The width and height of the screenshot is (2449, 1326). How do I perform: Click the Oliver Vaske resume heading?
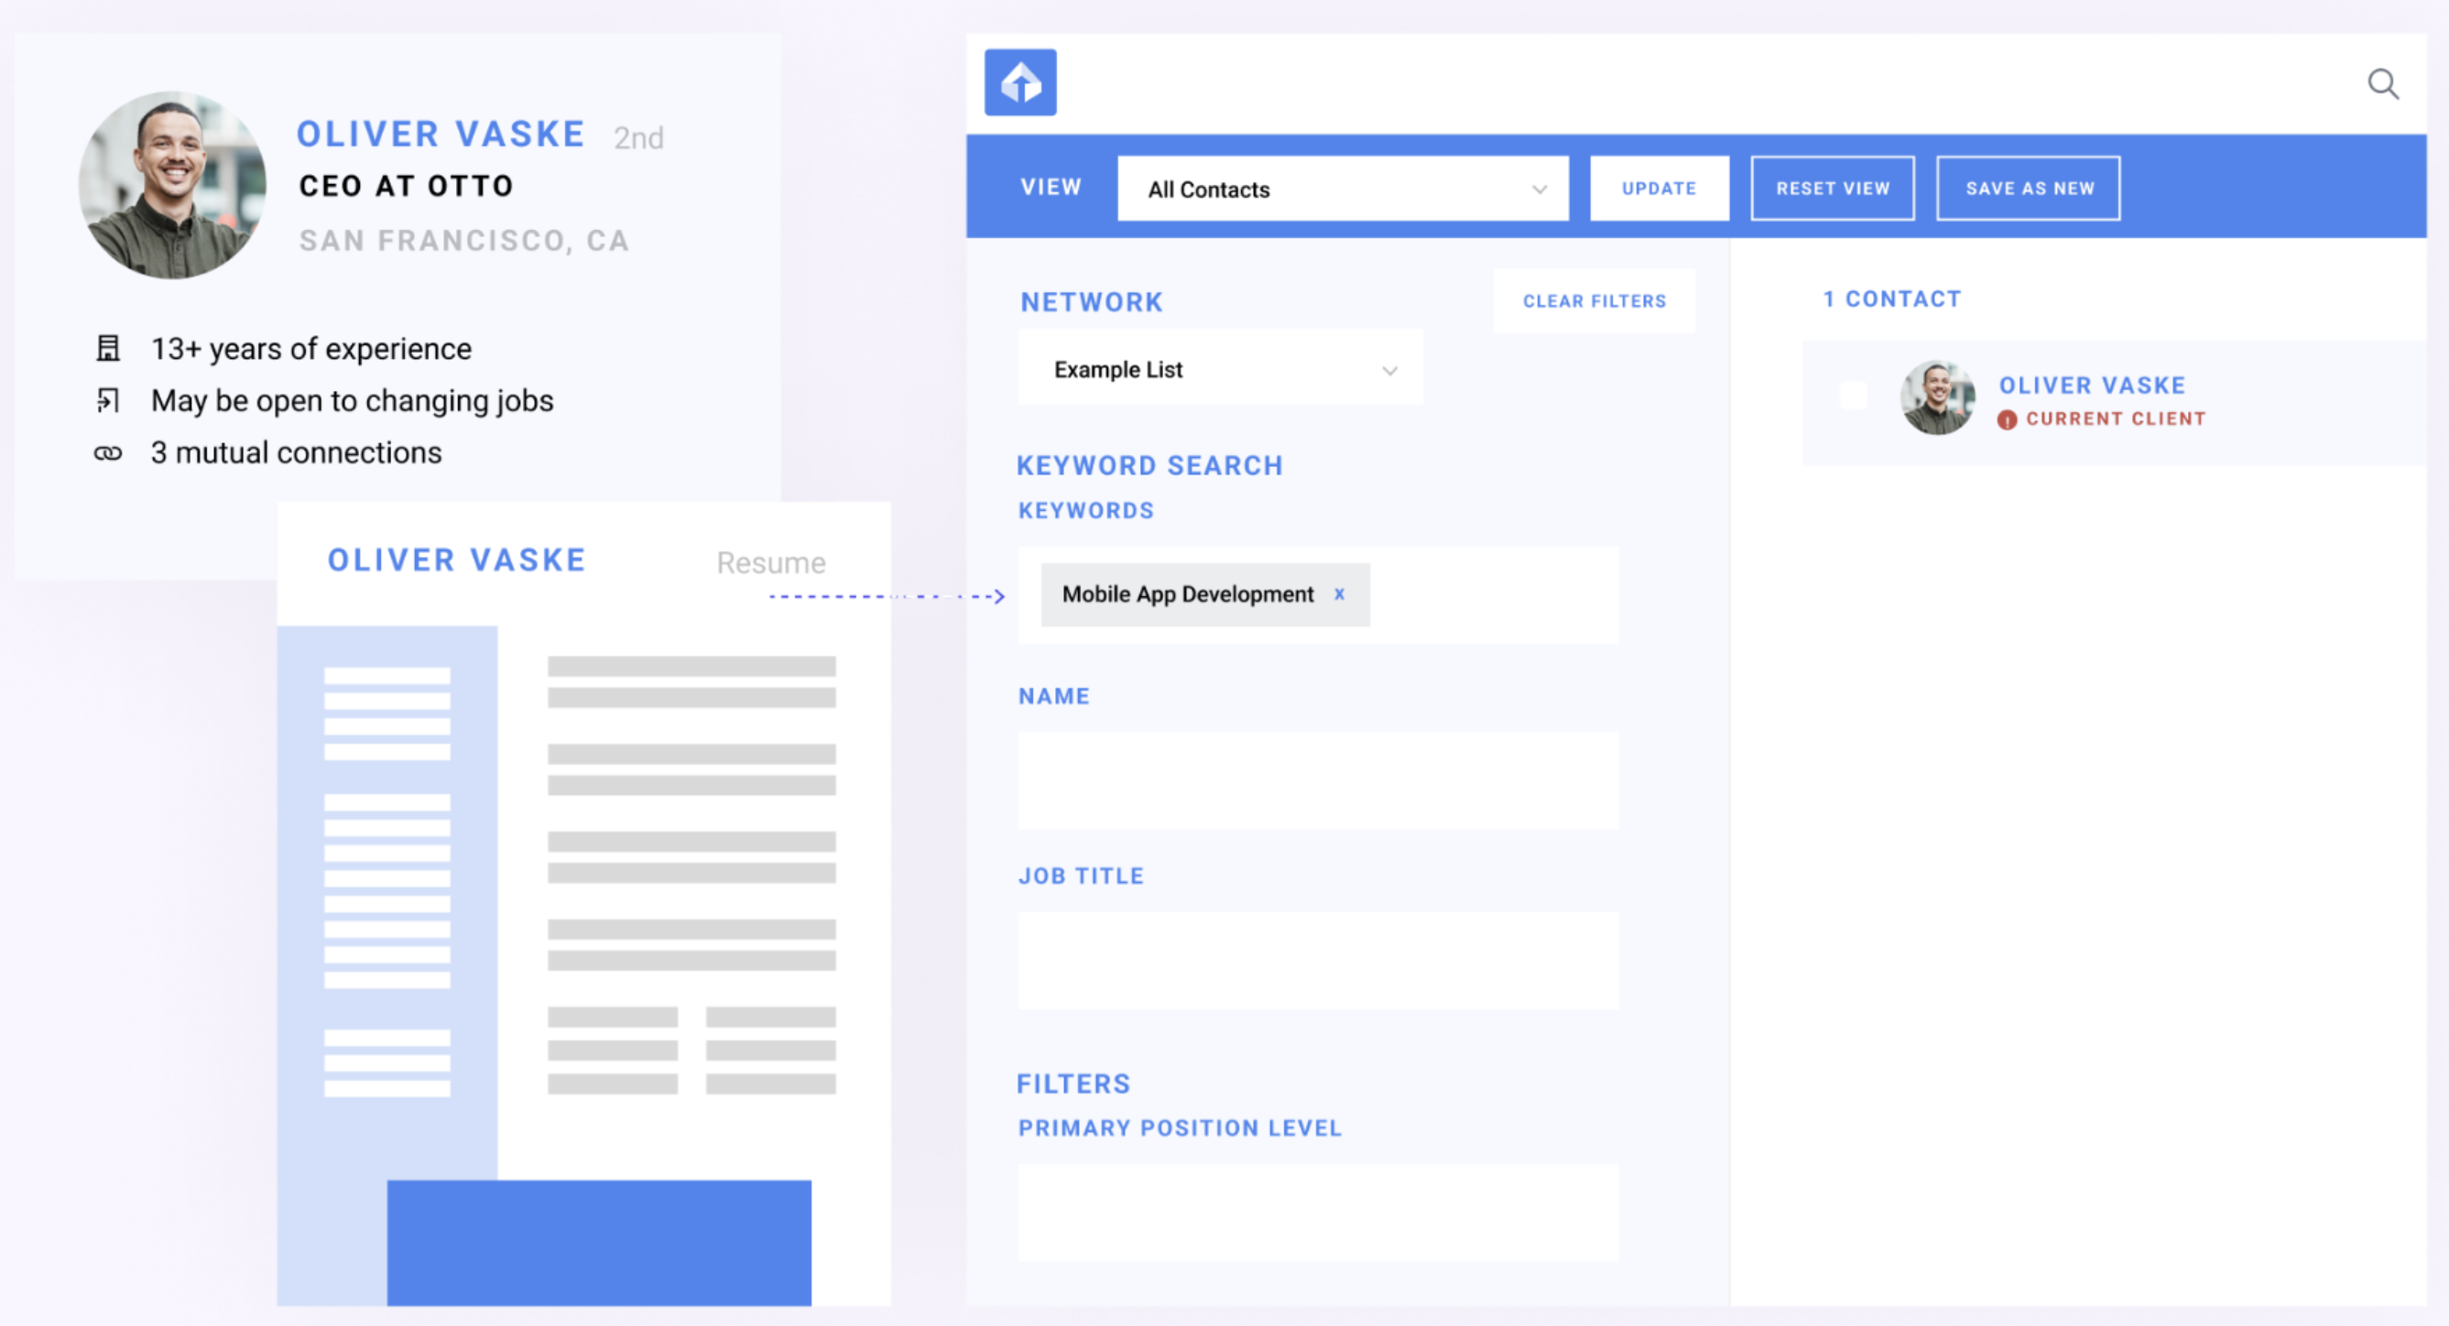click(x=456, y=560)
